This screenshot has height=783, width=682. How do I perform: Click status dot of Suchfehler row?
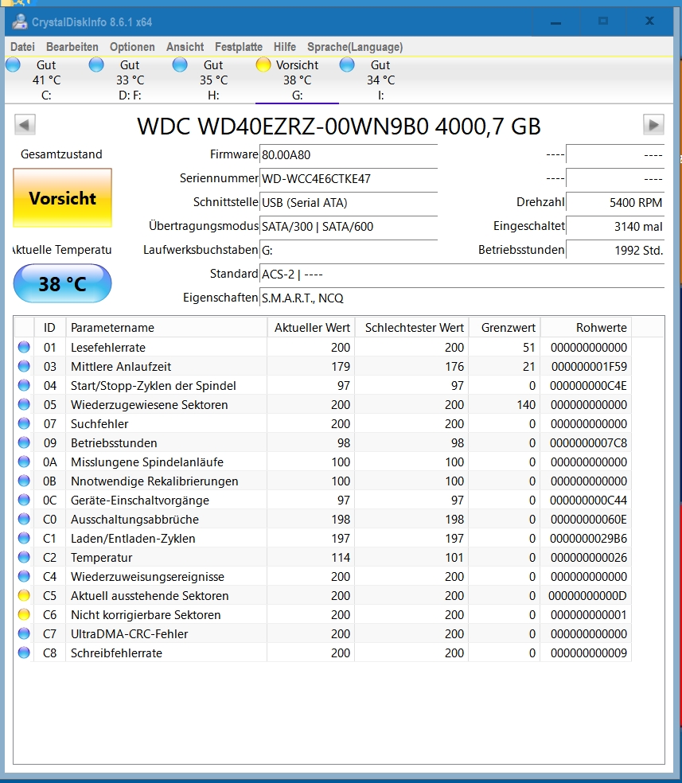pyautogui.click(x=23, y=423)
